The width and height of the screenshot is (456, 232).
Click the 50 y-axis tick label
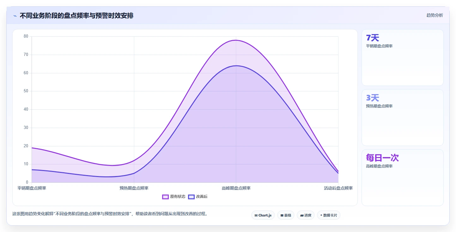point(26,91)
